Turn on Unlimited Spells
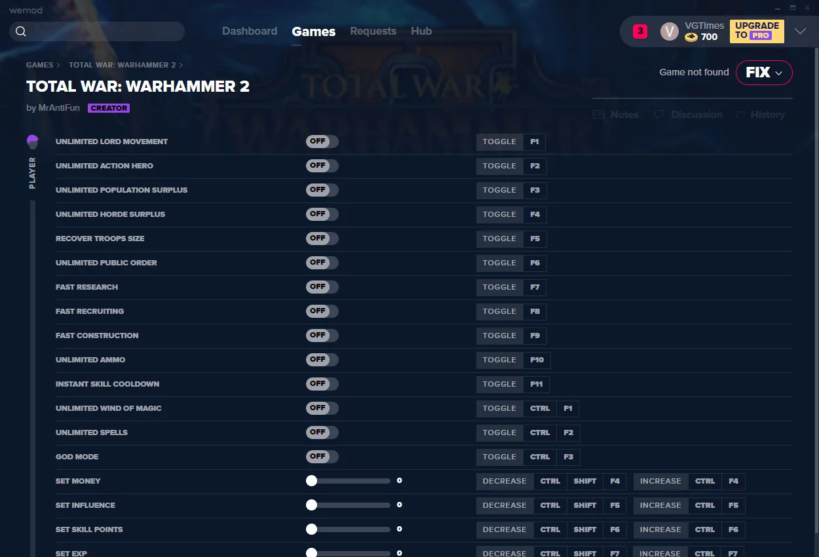Viewport: 819px width, 557px height. (322, 432)
